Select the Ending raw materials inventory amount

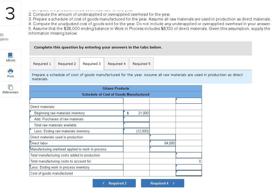point(136,131)
